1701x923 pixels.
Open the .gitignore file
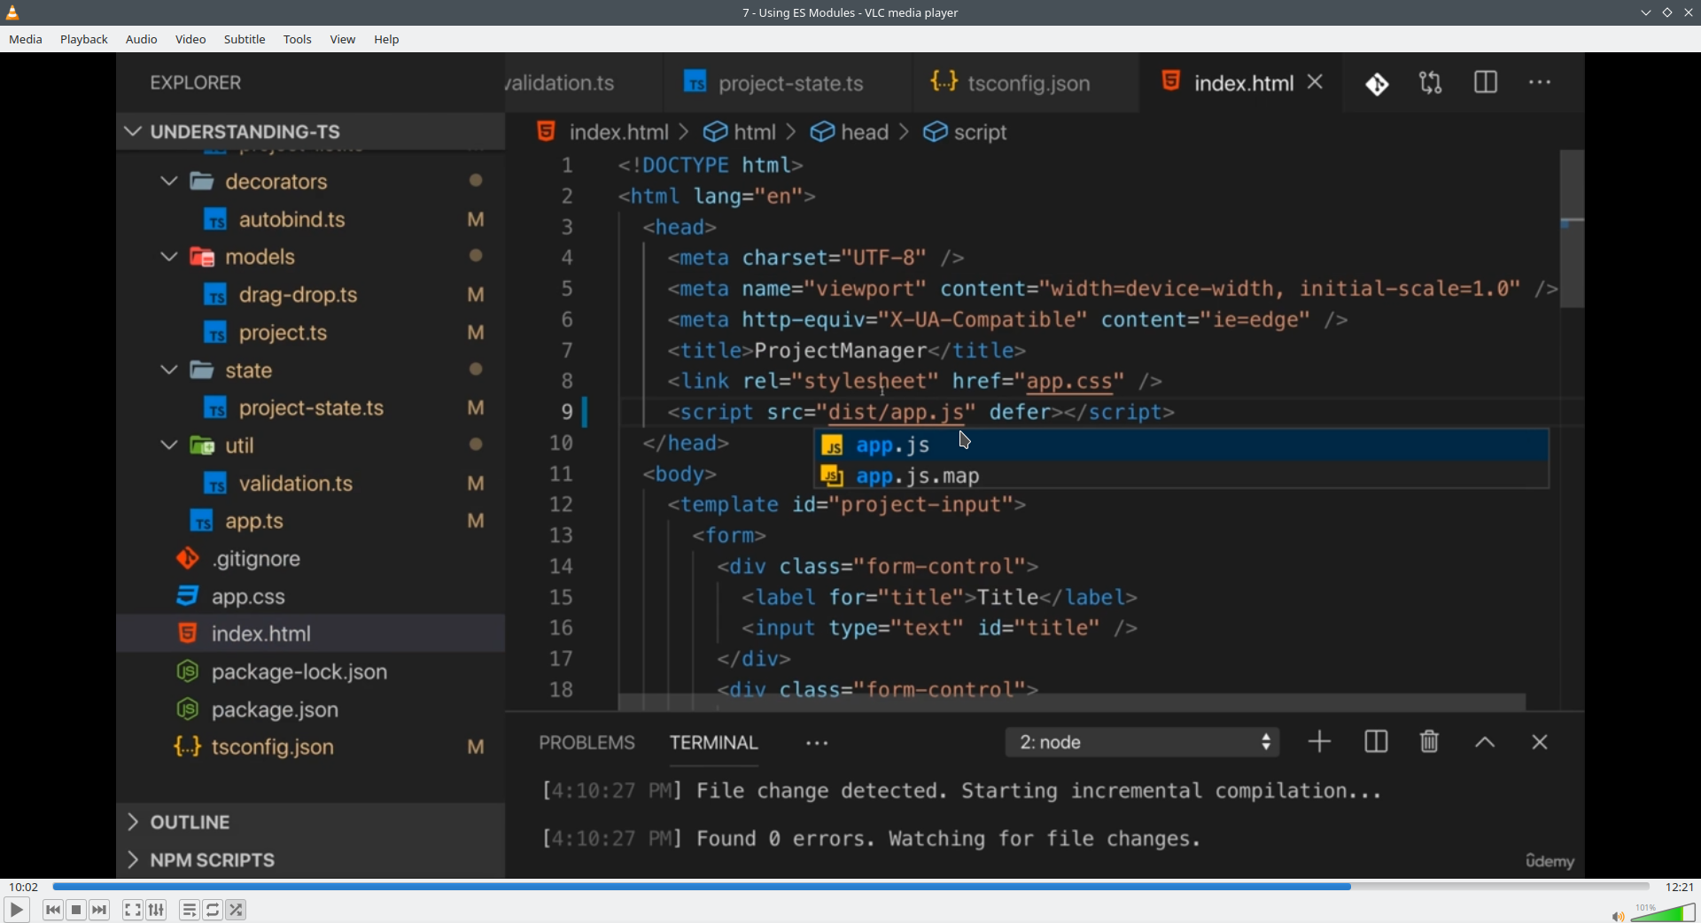[310, 559]
